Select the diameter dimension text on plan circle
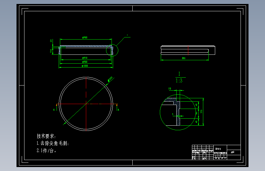 tap(110, 79)
